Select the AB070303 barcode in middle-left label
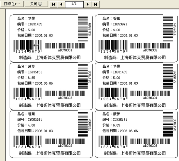The height and width of the screenshot is (161, 179). 65,95
